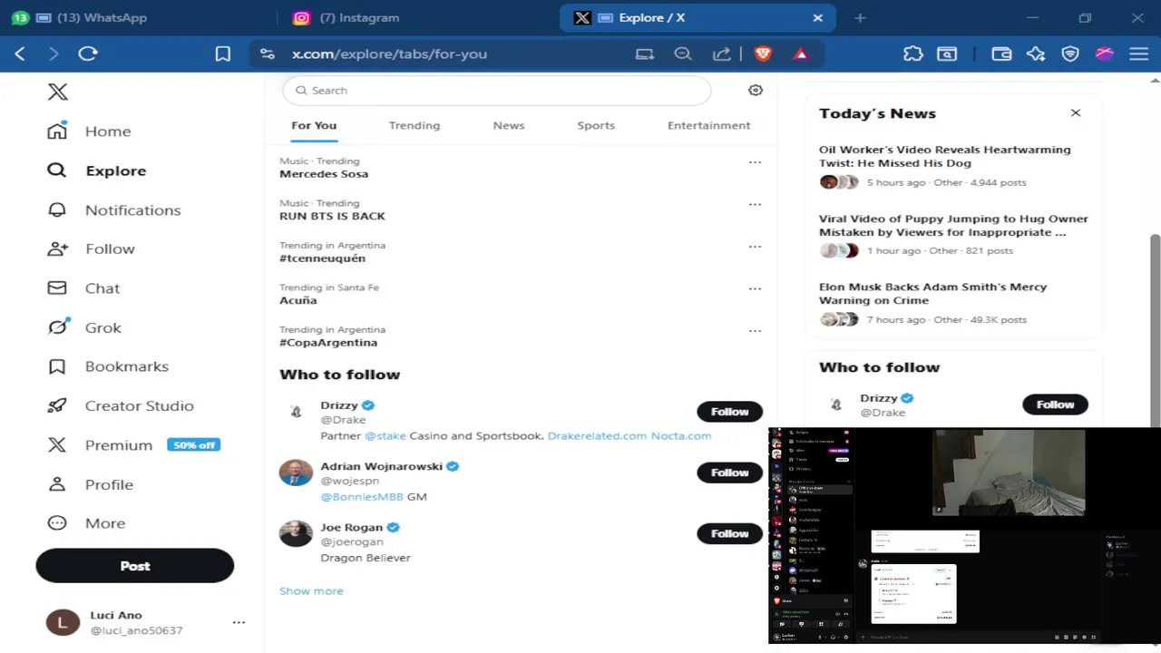
Task: Open the More menu in sidebar
Action: [86, 523]
